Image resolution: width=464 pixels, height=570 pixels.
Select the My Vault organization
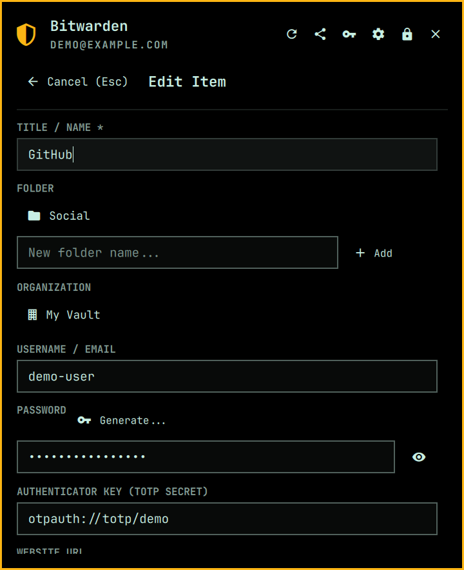pyautogui.click(x=64, y=315)
